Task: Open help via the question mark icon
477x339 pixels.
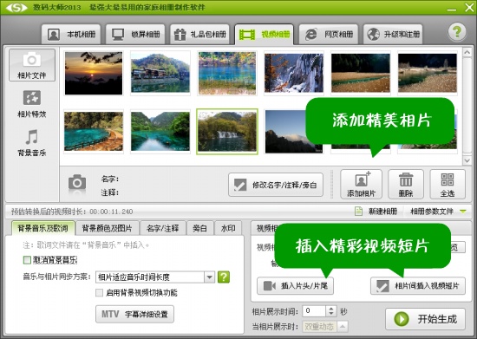Action: click(456, 31)
